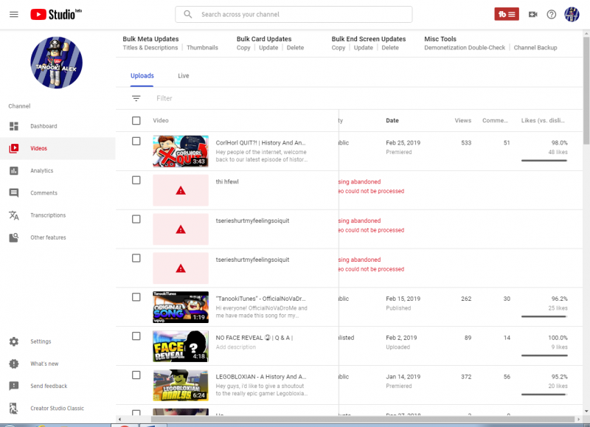Click the filter lines icon
Image resolution: width=590 pixels, height=427 pixels.
tap(136, 98)
